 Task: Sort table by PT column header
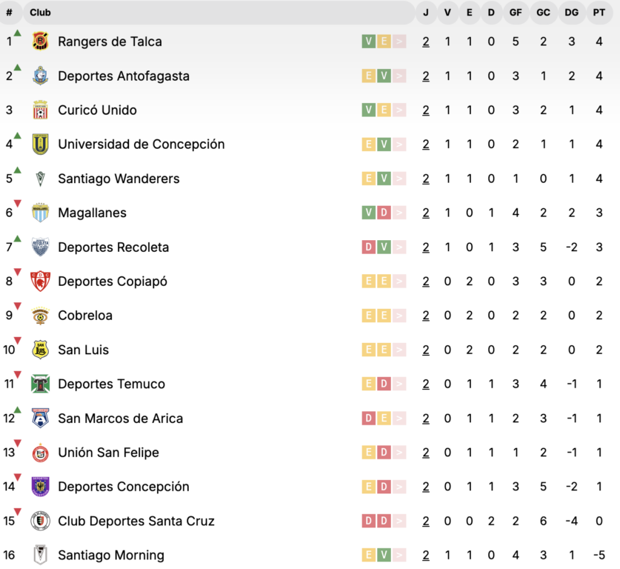point(599,13)
